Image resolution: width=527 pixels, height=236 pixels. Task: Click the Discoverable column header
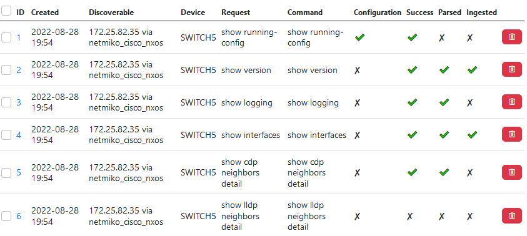pyautogui.click(x=111, y=12)
